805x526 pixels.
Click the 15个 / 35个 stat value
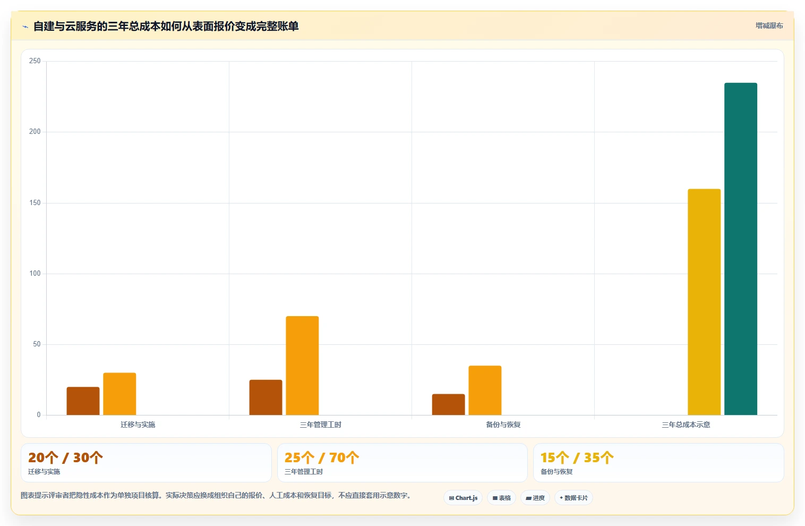click(x=577, y=457)
